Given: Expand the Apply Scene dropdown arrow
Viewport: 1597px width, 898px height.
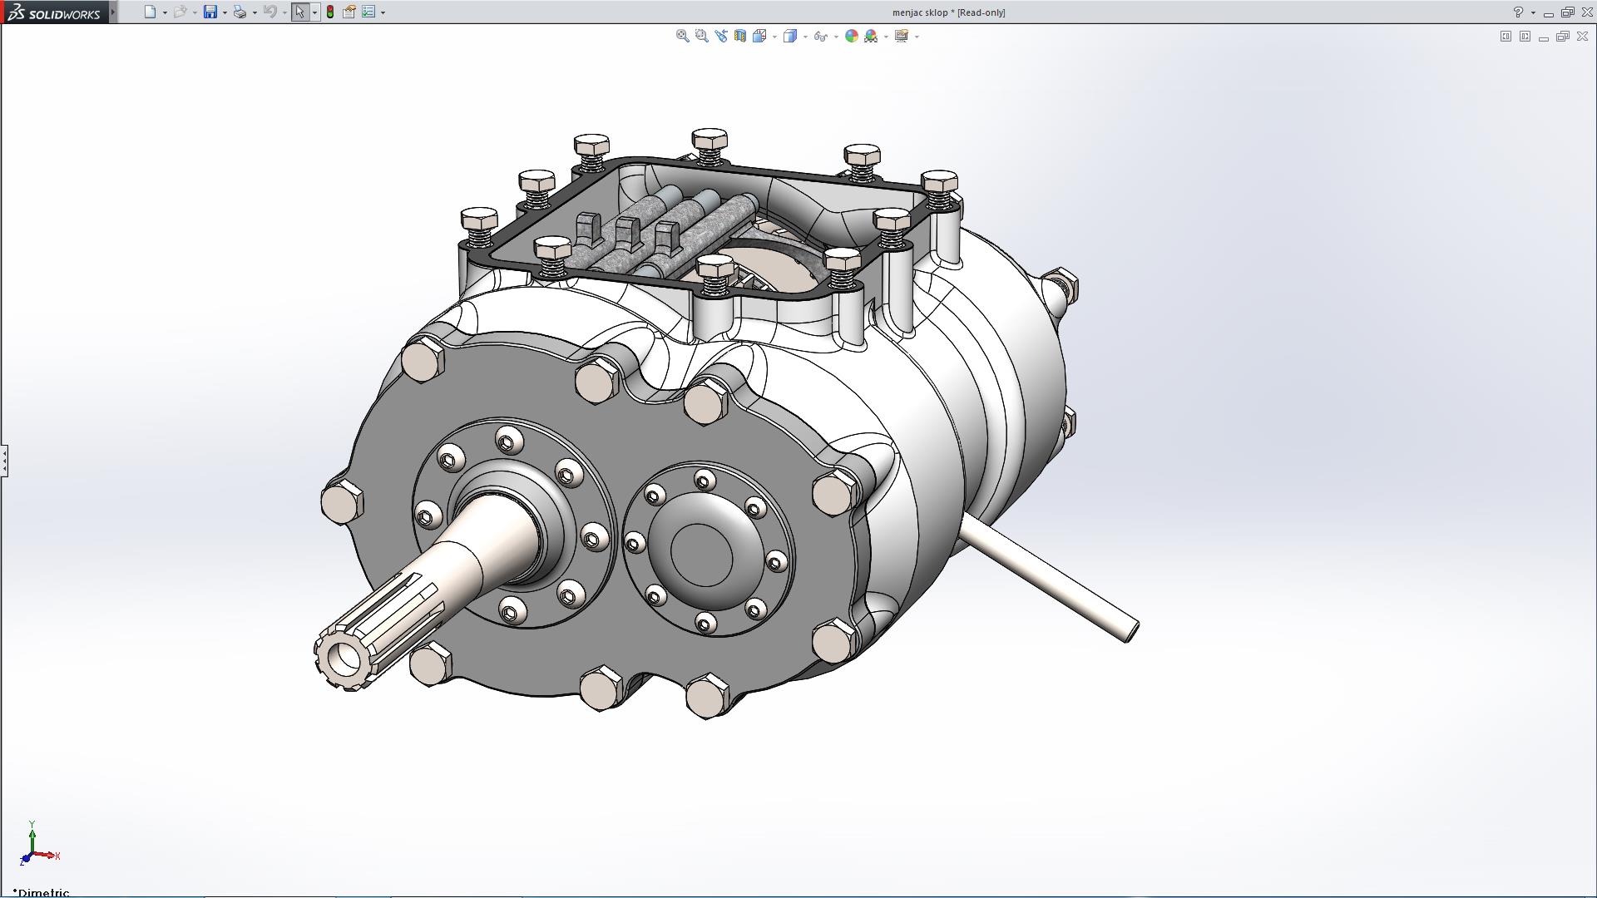Looking at the screenshot, I should (886, 37).
